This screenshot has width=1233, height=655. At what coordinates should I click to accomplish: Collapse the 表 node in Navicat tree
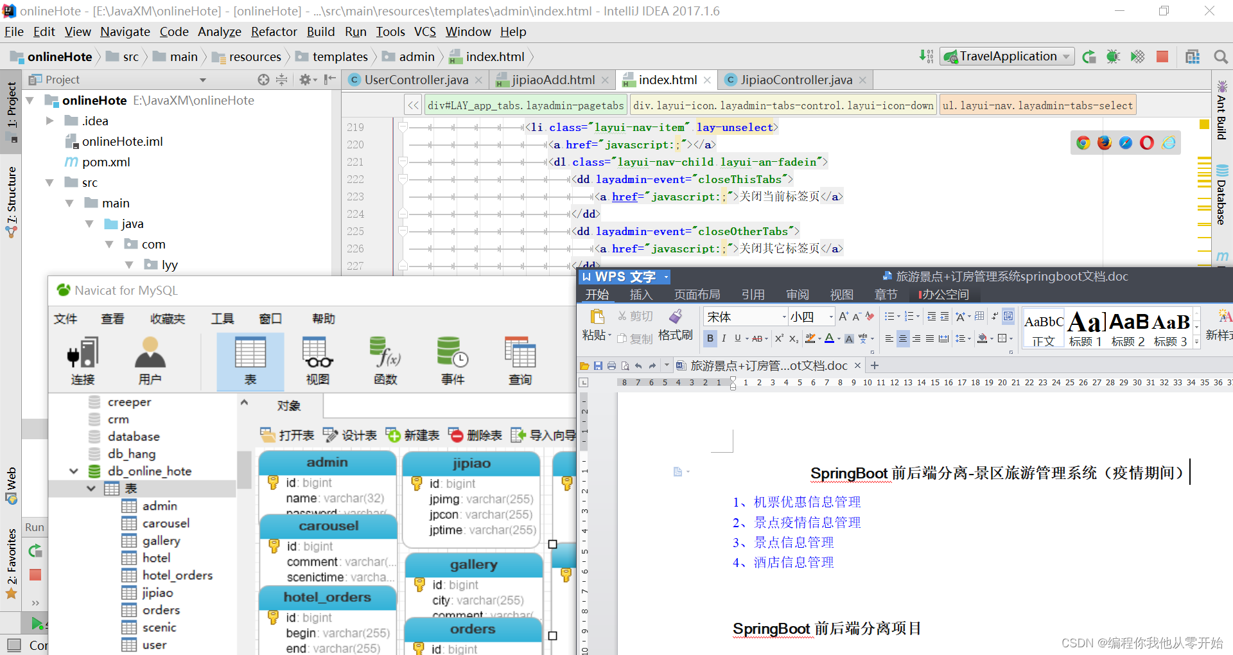91,489
